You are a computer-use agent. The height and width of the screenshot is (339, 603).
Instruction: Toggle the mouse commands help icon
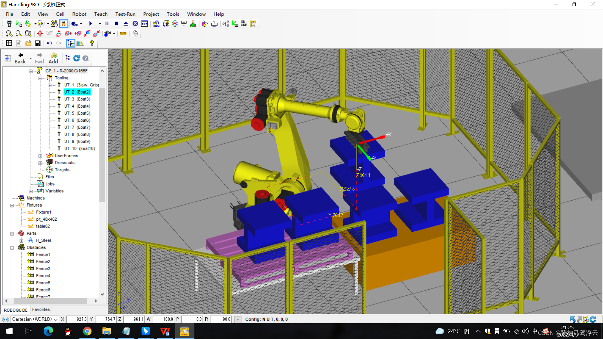tap(136, 34)
